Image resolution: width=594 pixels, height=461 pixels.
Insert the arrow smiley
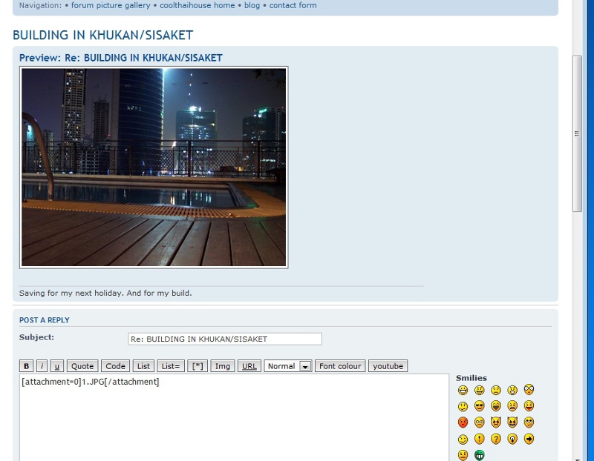coord(529,439)
